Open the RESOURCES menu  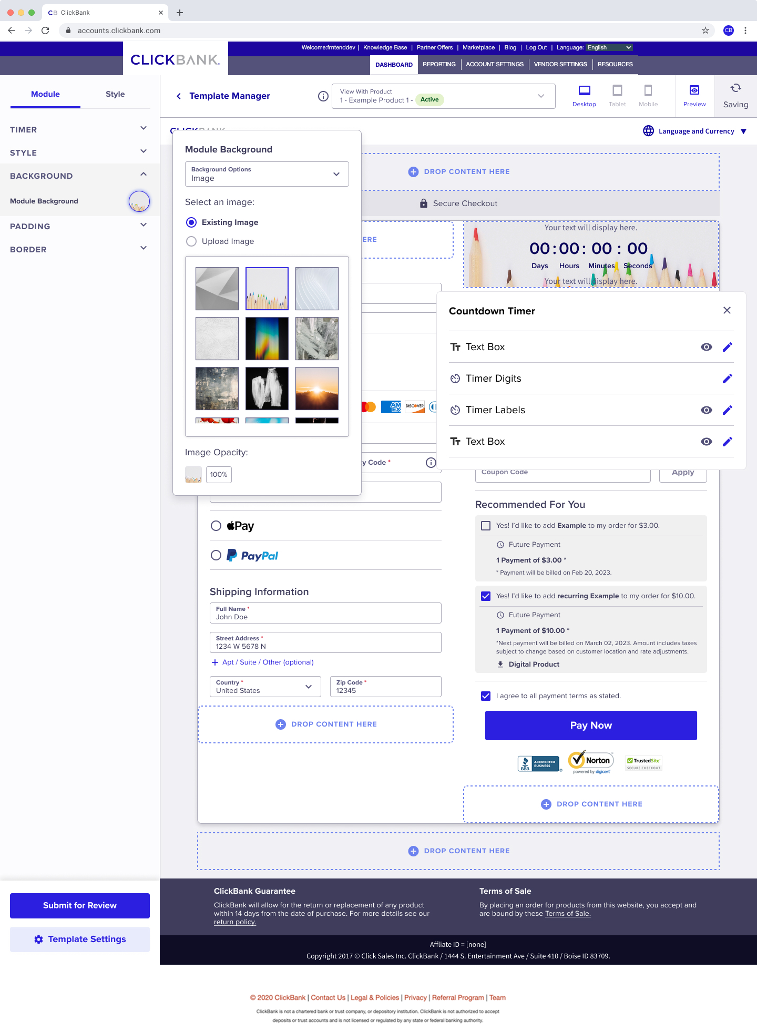(615, 64)
